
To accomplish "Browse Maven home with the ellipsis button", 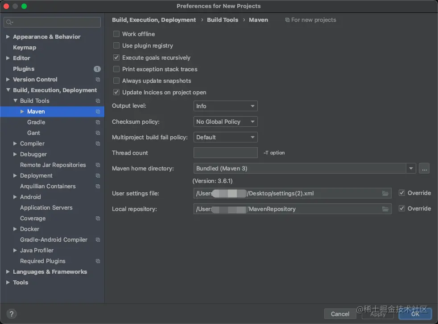I will pyautogui.click(x=424, y=168).
